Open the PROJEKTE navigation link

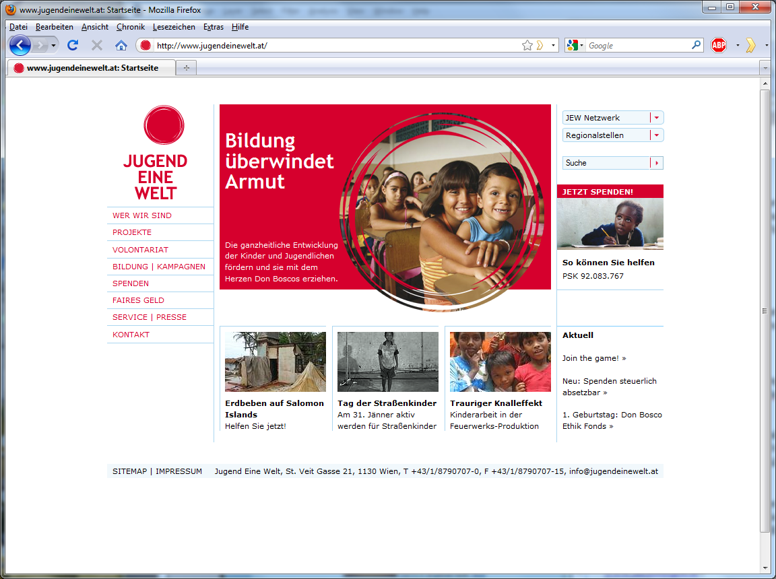[132, 232]
